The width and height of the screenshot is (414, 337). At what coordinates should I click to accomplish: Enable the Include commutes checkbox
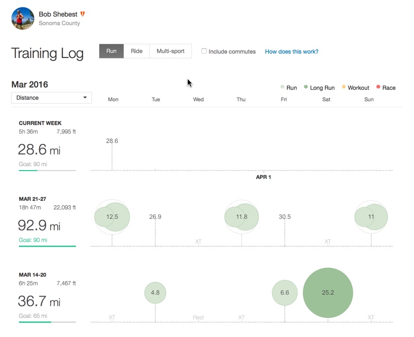[x=204, y=51]
